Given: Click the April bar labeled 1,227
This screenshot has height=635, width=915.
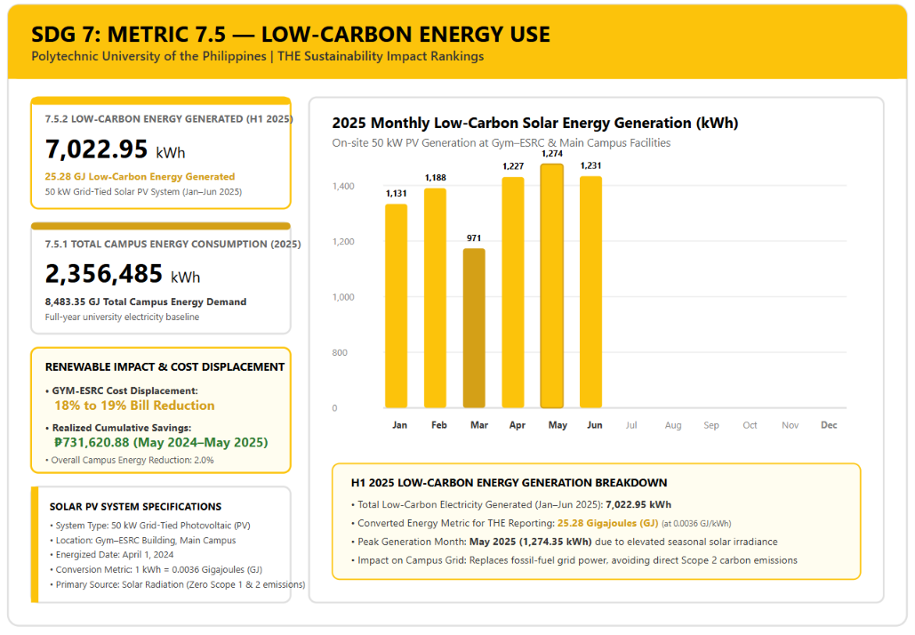Looking at the screenshot, I should tap(513, 293).
